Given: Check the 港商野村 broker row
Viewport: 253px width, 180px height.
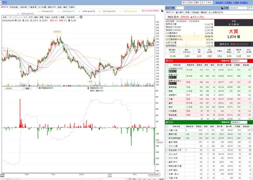Looking at the screenshot, I should [x=167, y=95].
